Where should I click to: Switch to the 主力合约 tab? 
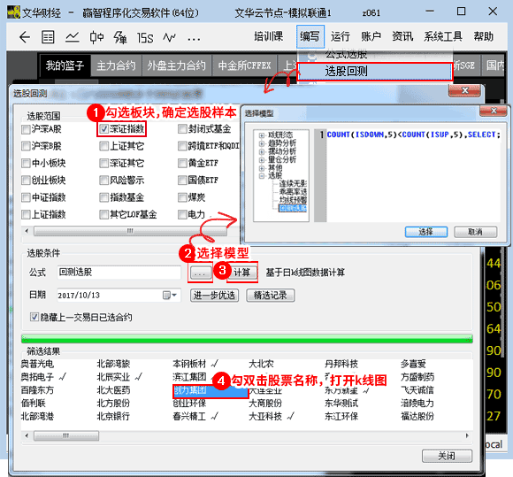point(116,65)
